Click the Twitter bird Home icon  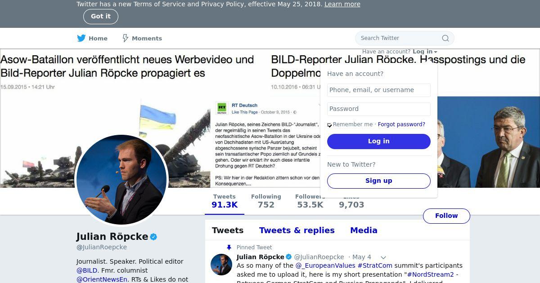point(81,38)
